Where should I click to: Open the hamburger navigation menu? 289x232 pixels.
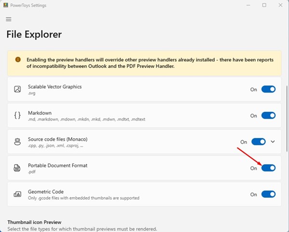pos(9,19)
